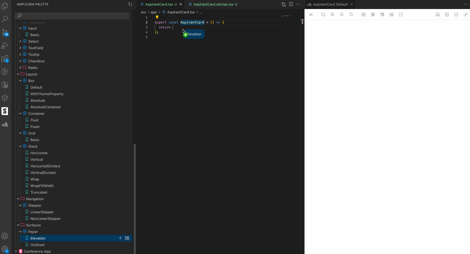Viewport: 470px width, 254px height.
Task: Click the preview icon on Elevation row
Action: tap(127, 238)
